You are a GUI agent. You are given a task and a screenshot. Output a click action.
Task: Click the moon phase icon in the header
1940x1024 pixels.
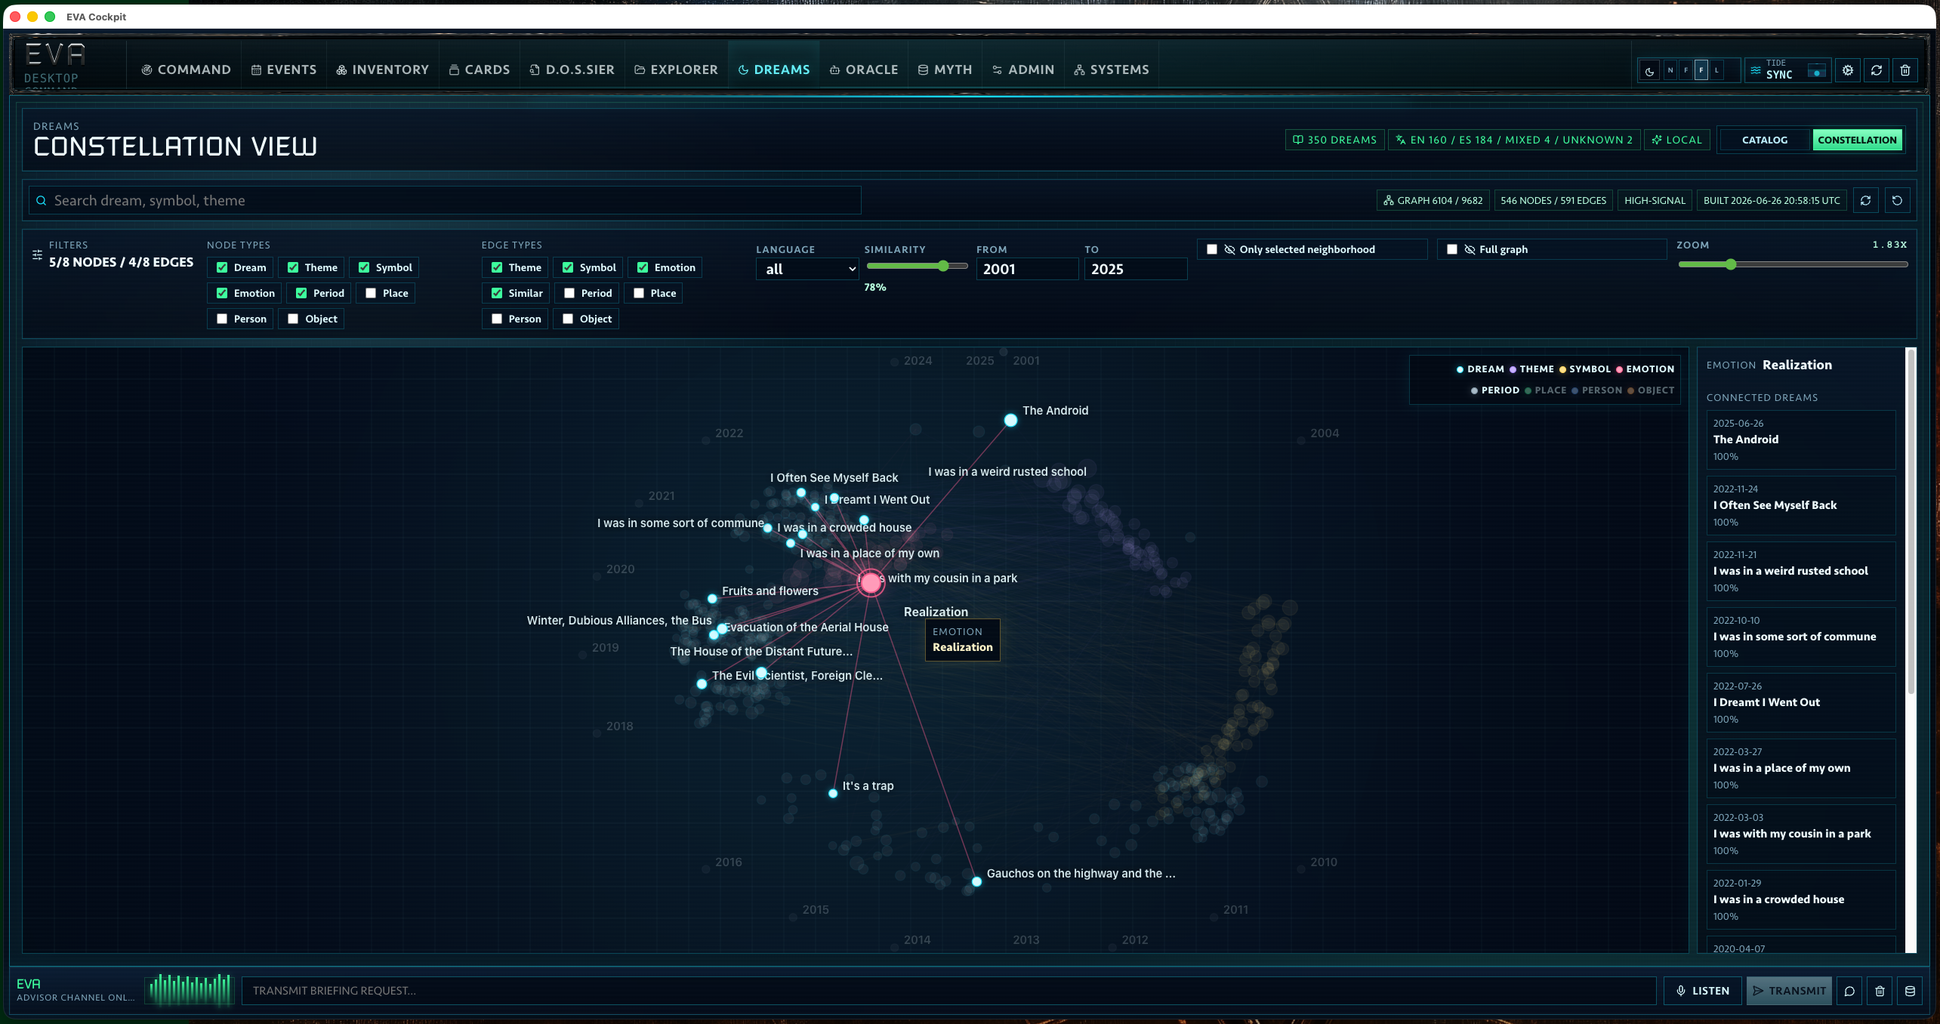(1650, 70)
